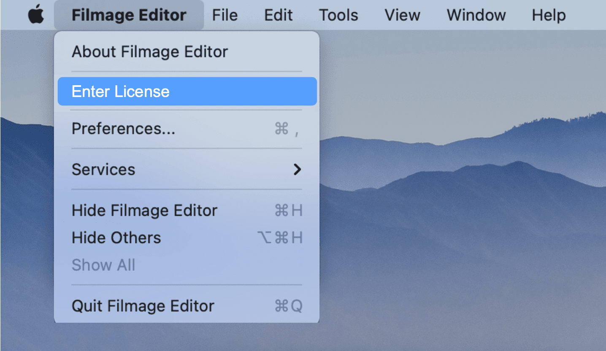Open the Filmage Editor menu
The height and width of the screenshot is (351, 606).
point(129,15)
